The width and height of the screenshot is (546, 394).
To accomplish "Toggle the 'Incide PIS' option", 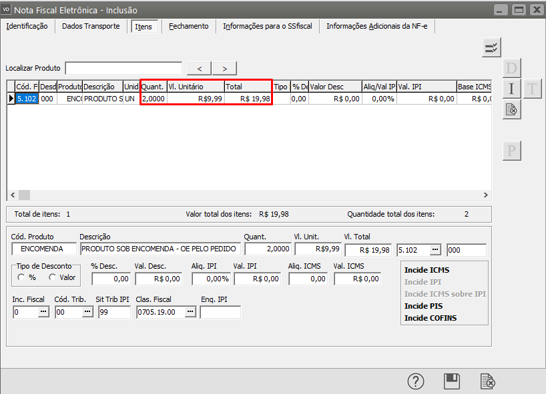I will pos(423,306).
